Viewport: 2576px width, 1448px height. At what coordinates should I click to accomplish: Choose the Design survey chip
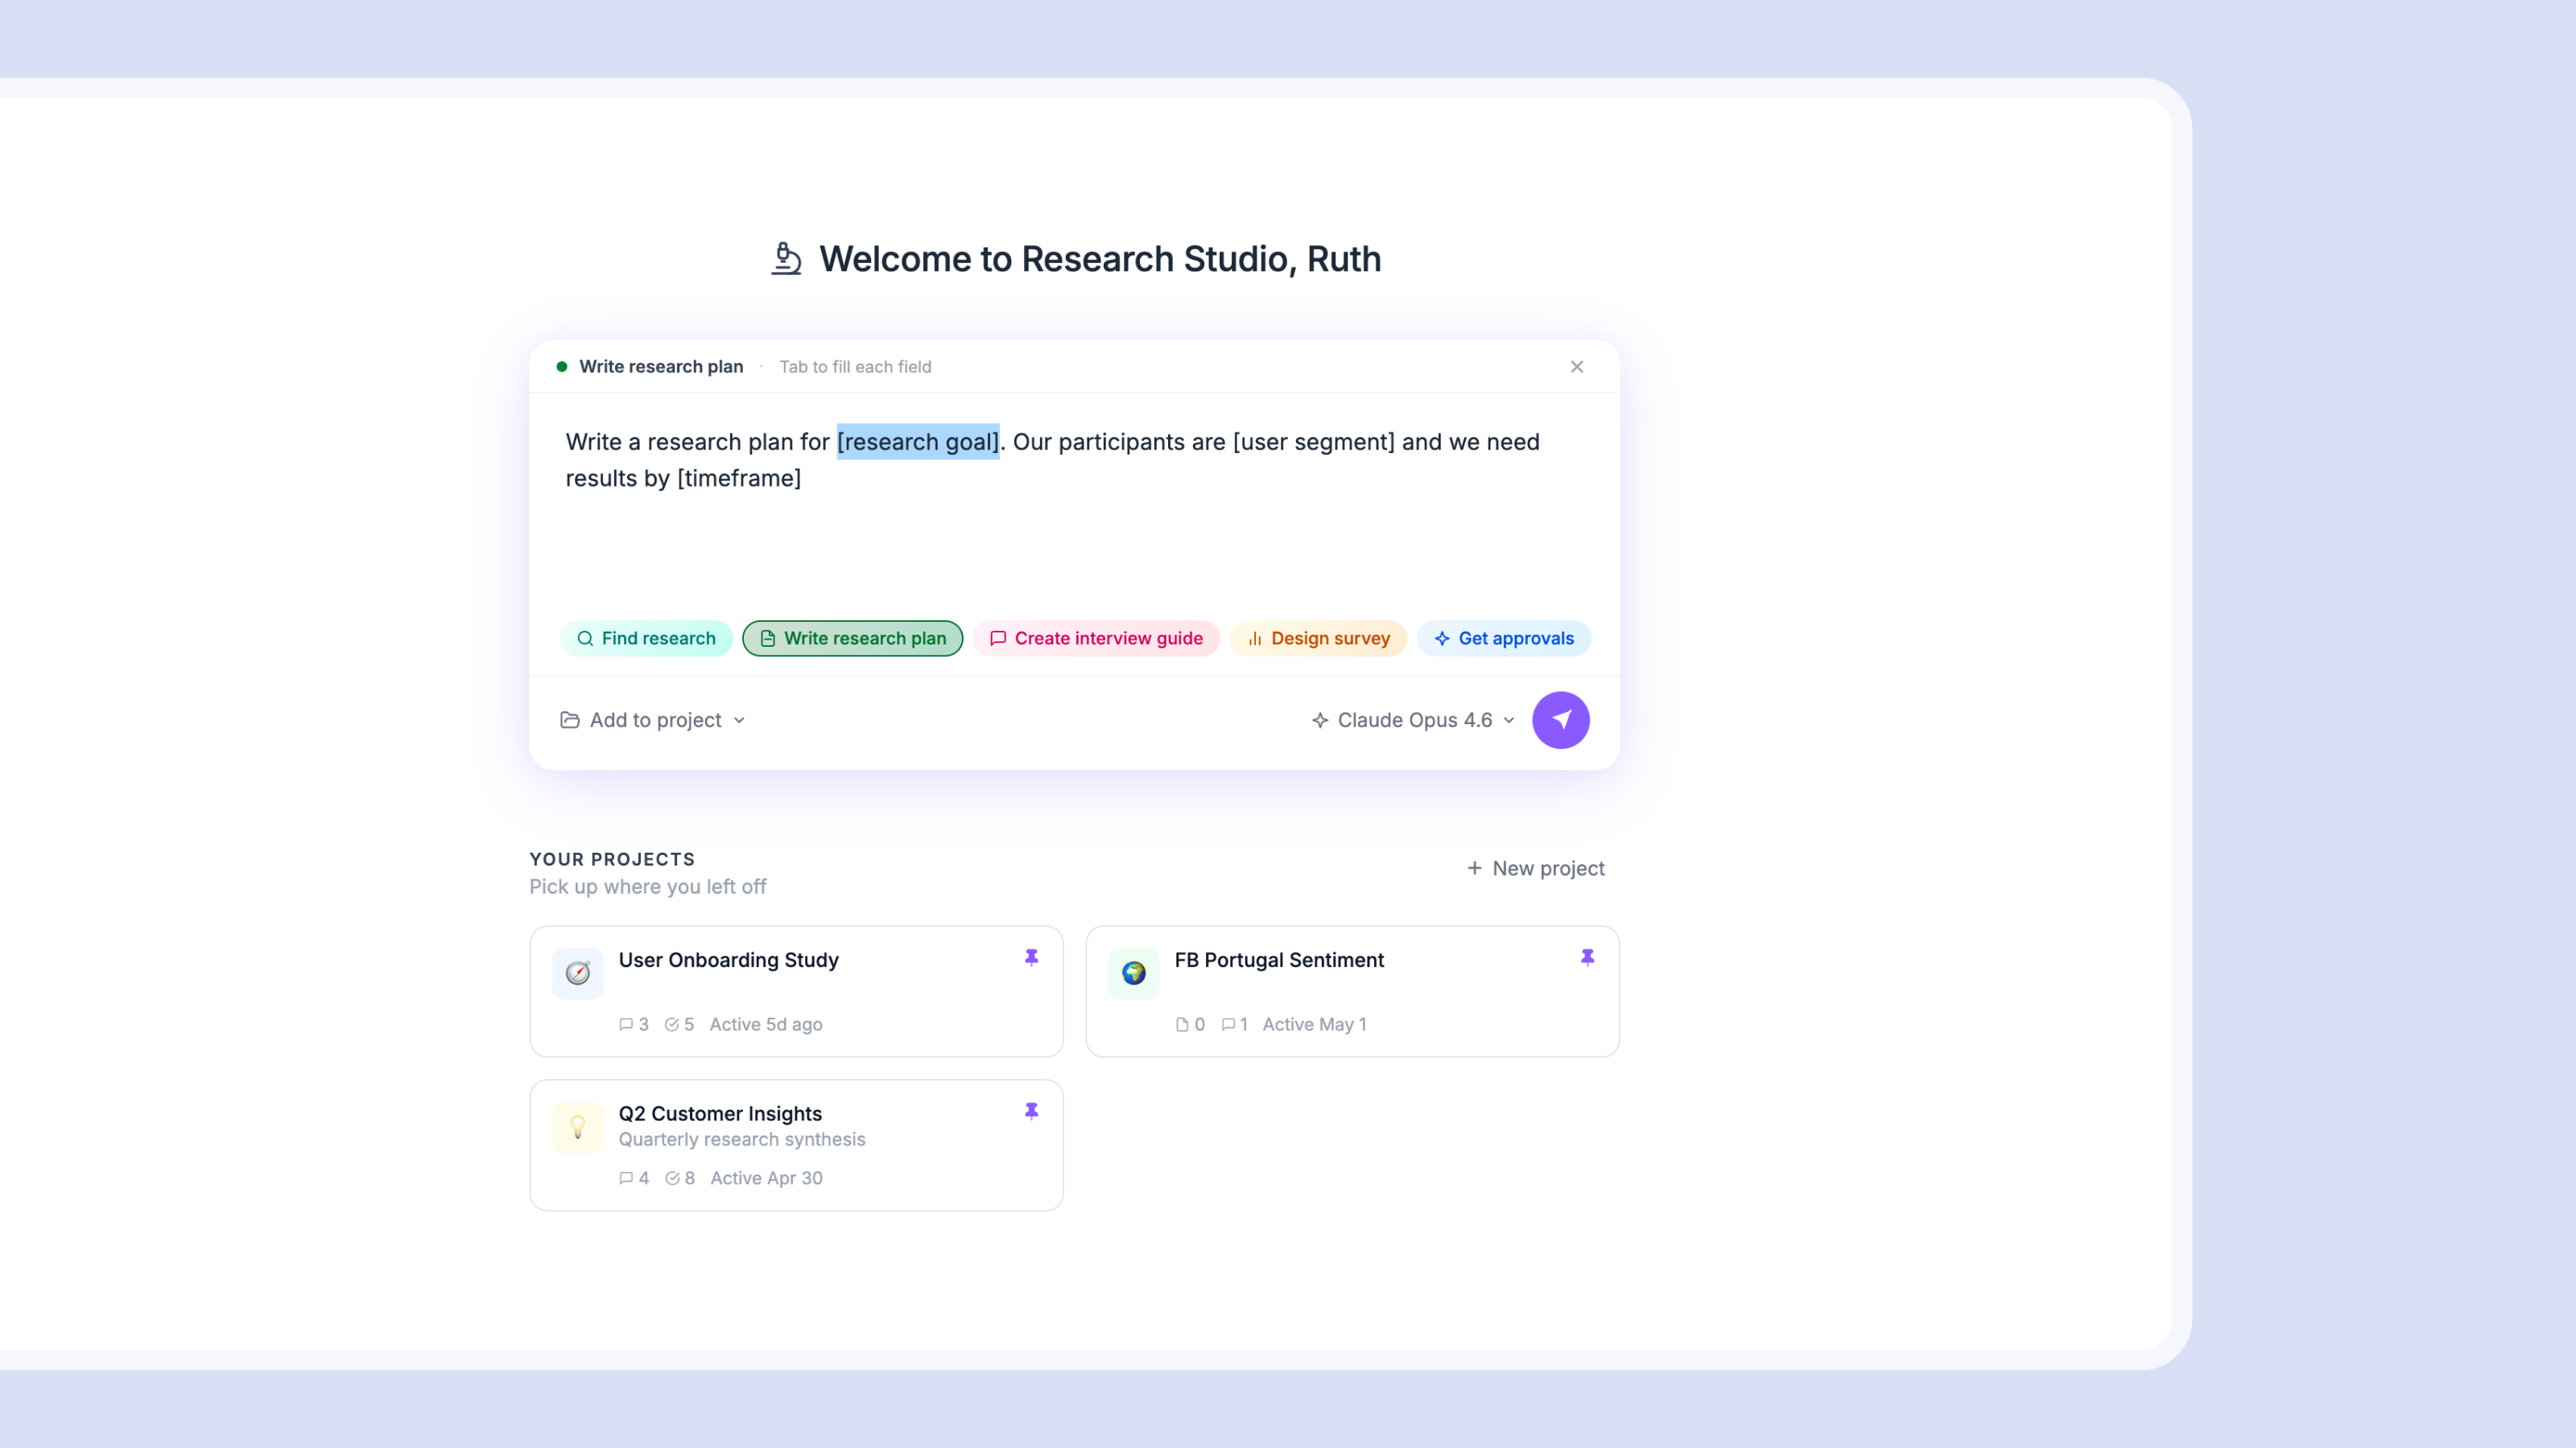pyautogui.click(x=1318, y=639)
